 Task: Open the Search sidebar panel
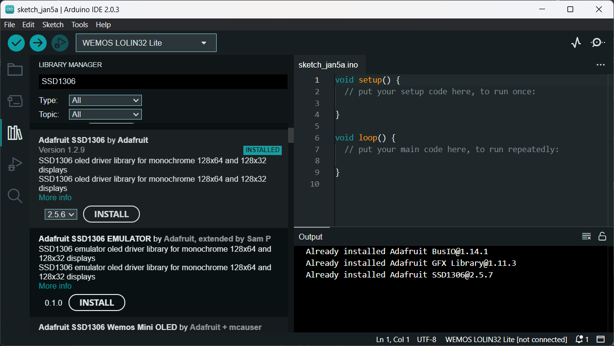click(x=15, y=196)
